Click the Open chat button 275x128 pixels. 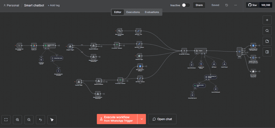coord(162,119)
